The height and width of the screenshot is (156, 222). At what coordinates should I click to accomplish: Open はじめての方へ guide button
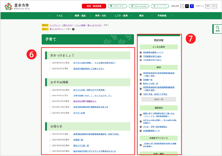point(117,6)
